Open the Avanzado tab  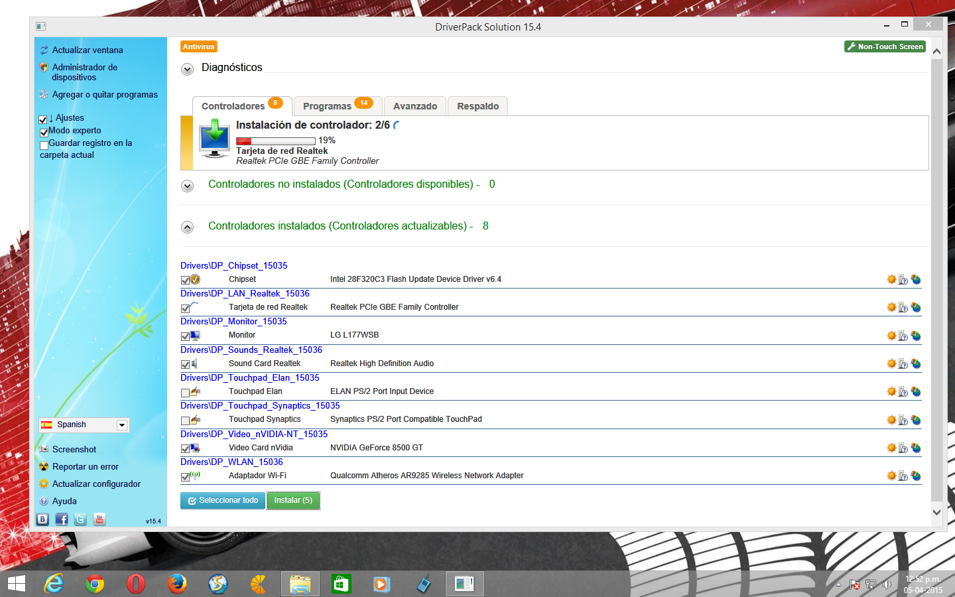415,106
